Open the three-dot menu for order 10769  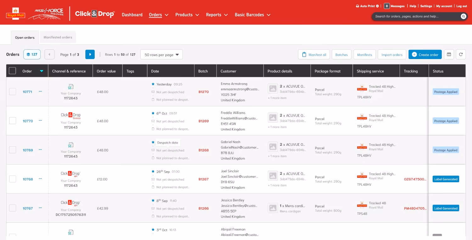tap(40, 150)
